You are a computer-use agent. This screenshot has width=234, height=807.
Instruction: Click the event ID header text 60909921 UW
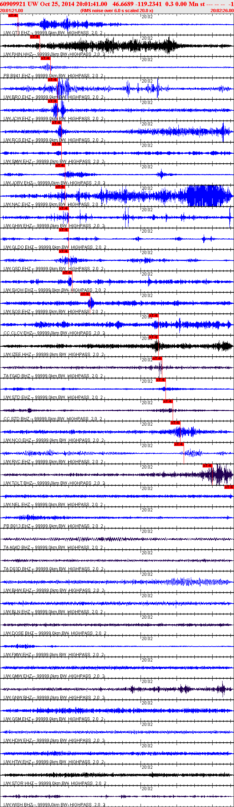click(x=19, y=4)
